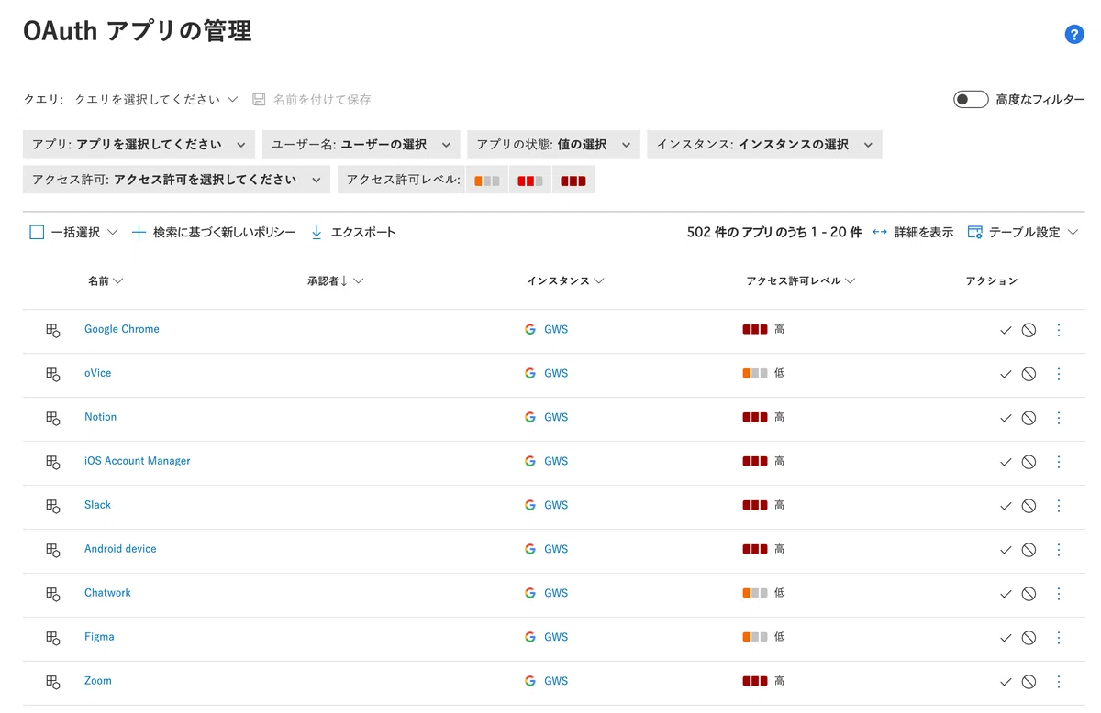The height and width of the screenshot is (713, 1101).
Task: Open more options for Zoom row
Action: 1059,682
